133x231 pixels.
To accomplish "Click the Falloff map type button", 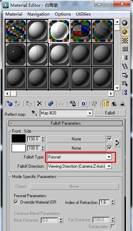I will tap(110, 113).
